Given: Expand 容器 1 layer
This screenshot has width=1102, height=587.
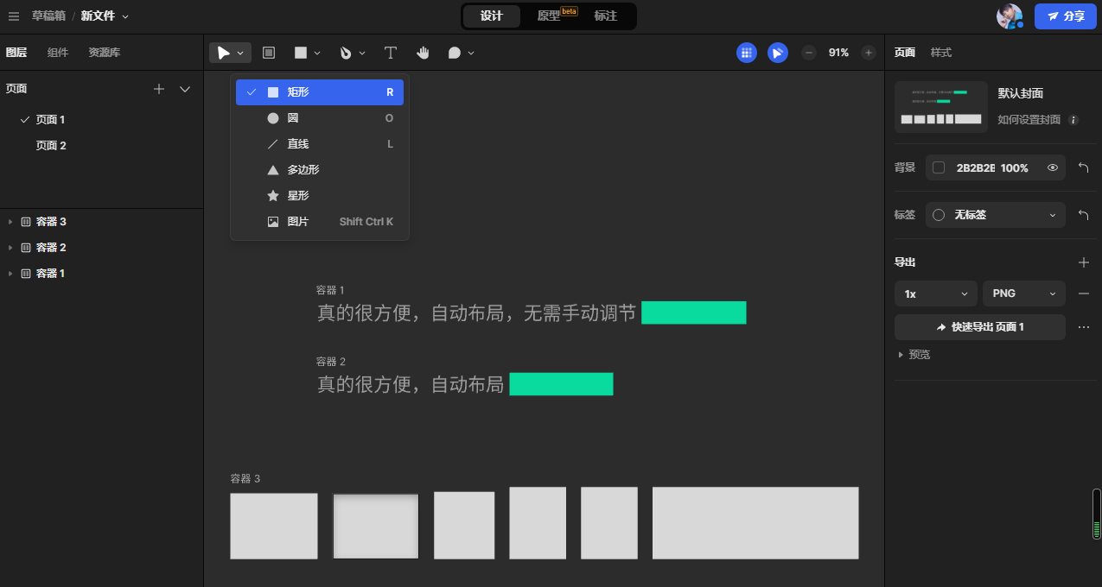Looking at the screenshot, I should point(10,274).
